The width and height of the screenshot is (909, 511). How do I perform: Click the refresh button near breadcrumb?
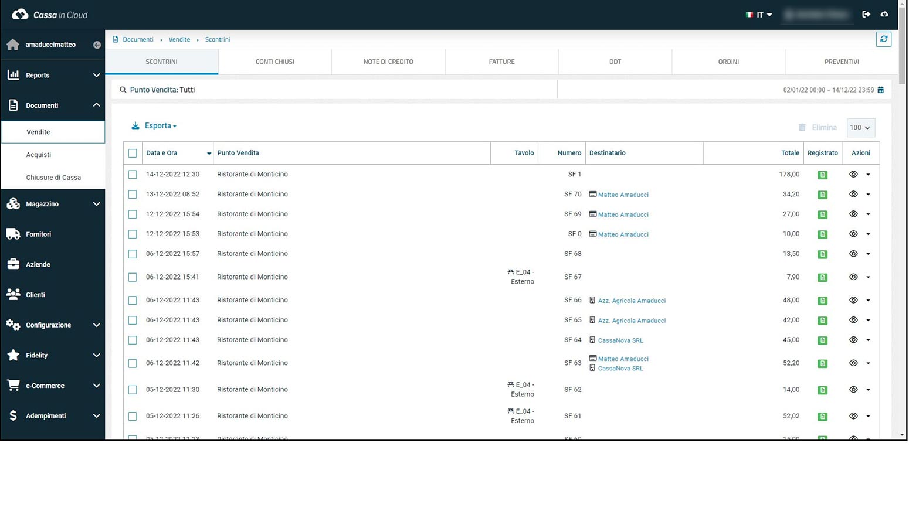click(884, 39)
